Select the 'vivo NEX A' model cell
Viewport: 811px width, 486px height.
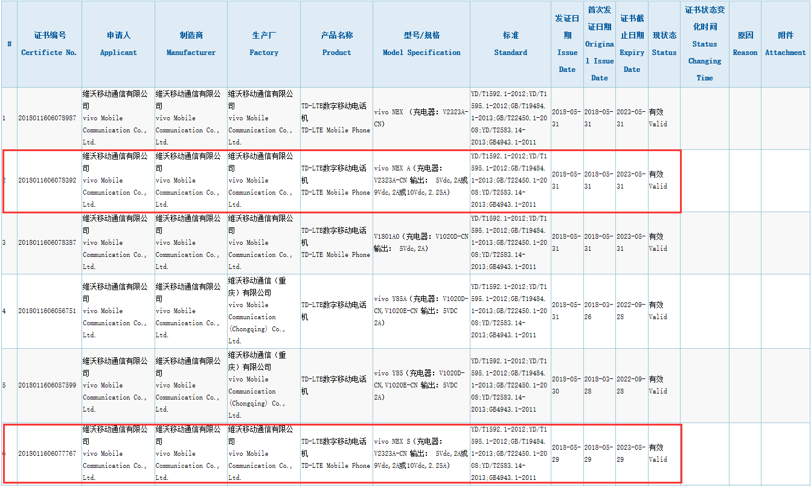[422, 181]
